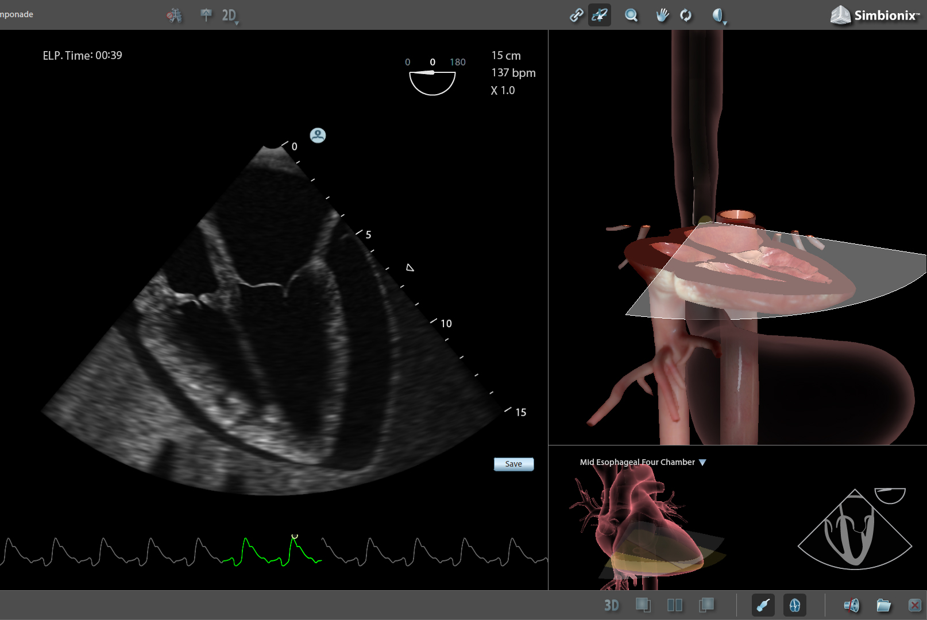Select the magnifier zoom tool
The height and width of the screenshot is (620, 927).
[x=631, y=15]
